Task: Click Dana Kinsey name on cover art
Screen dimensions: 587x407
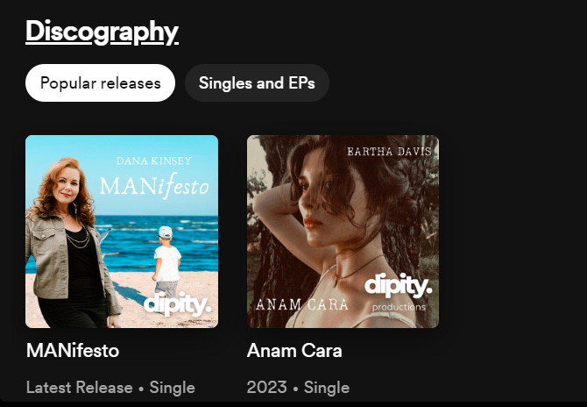Action: pyautogui.click(x=154, y=161)
